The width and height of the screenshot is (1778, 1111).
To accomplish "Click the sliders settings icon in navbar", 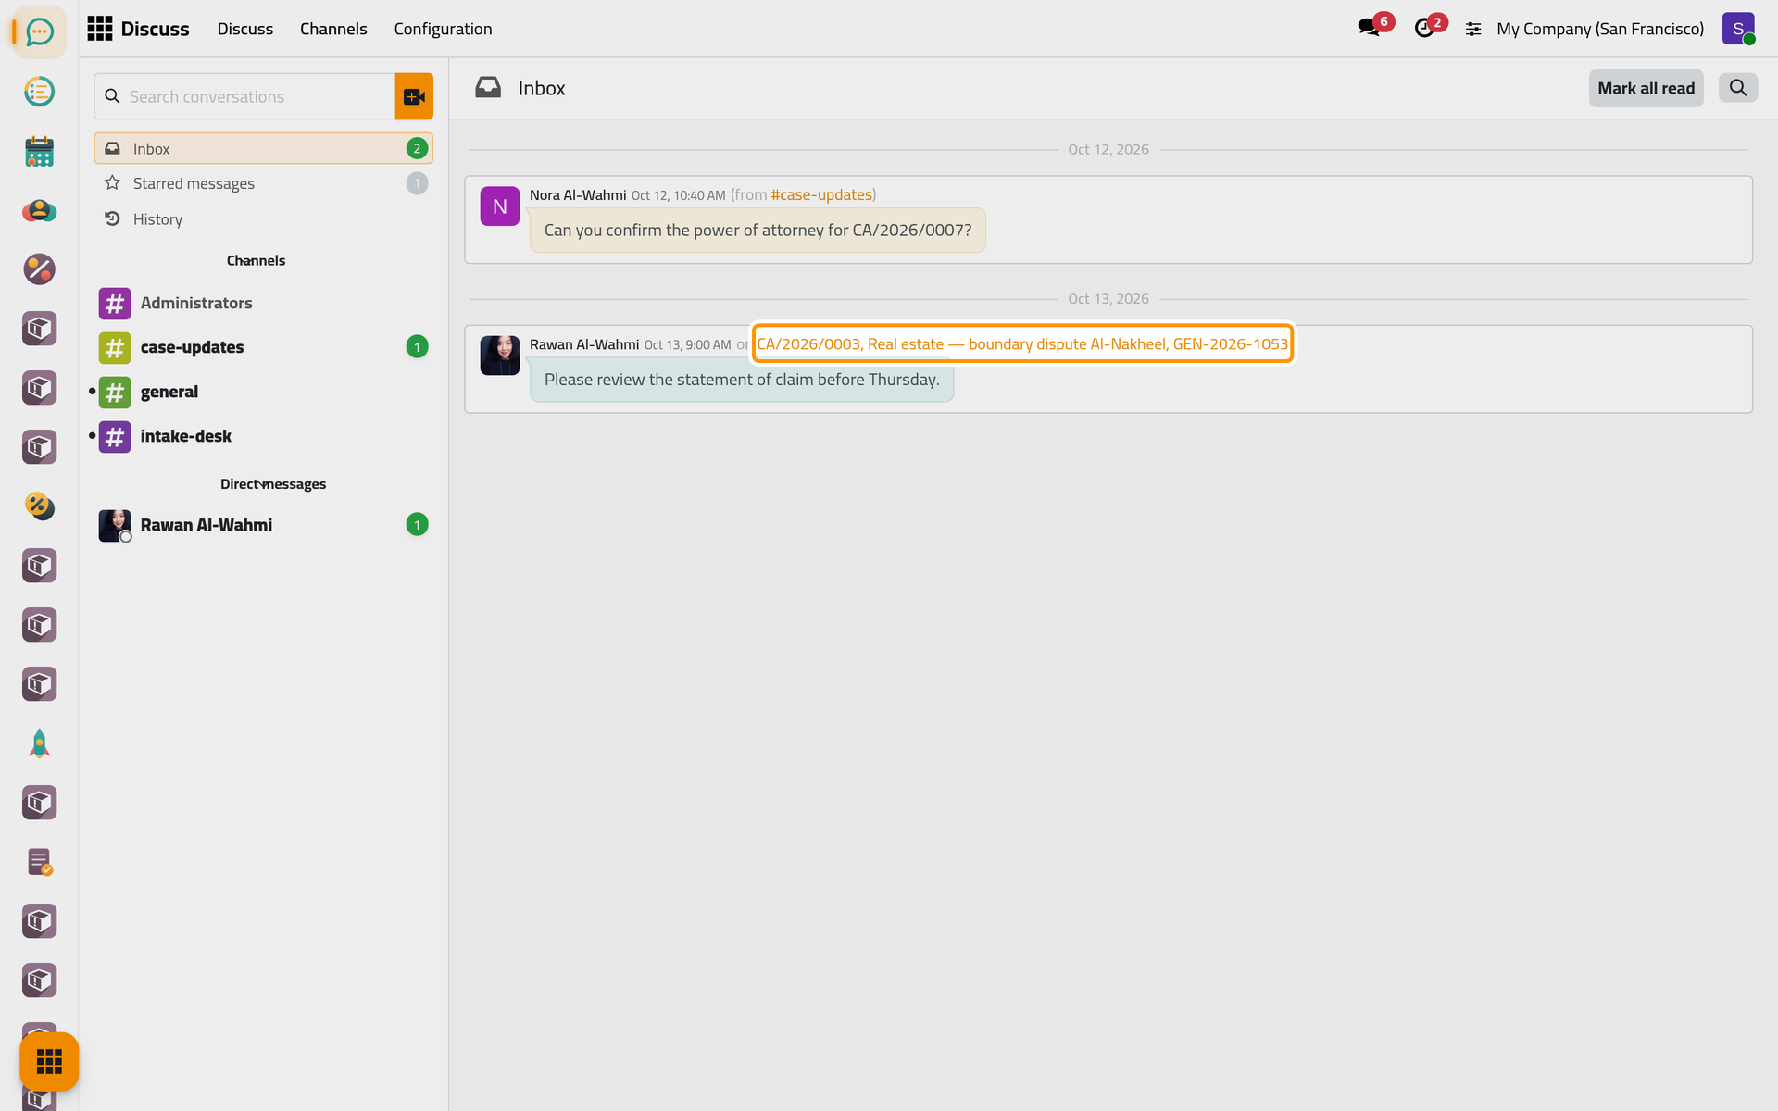I will pyautogui.click(x=1473, y=29).
